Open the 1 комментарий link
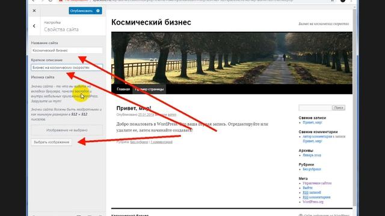Image resolution: width=385 pixels, height=216 pixels. pos(162,142)
